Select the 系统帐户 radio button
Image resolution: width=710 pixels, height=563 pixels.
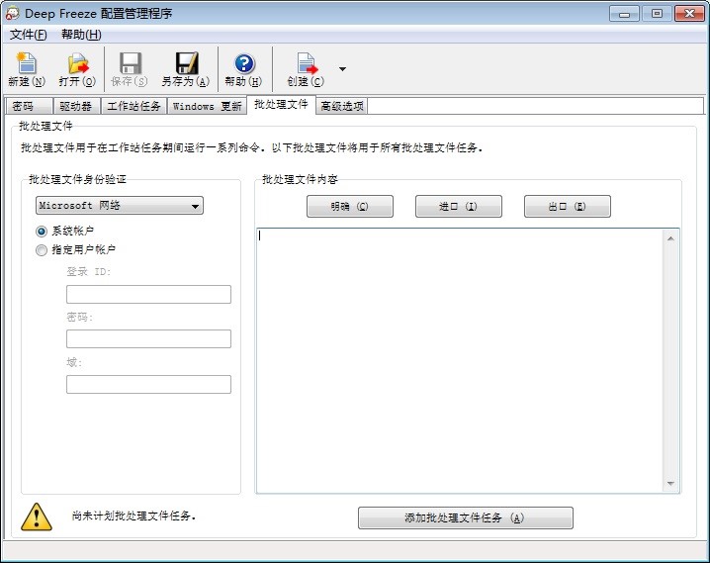click(42, 231)
